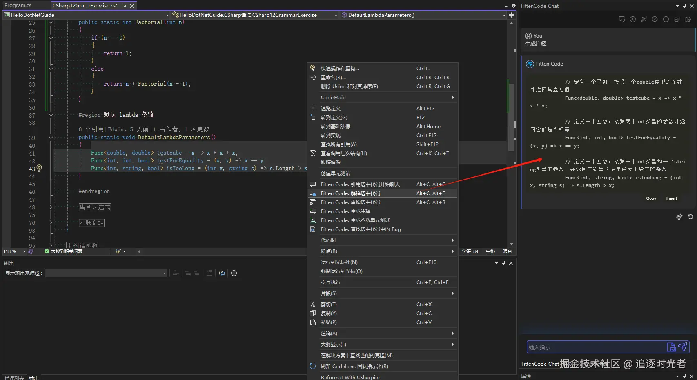Open the FittenCode chat history icon
697x380 pixels.
pos(632,19)
